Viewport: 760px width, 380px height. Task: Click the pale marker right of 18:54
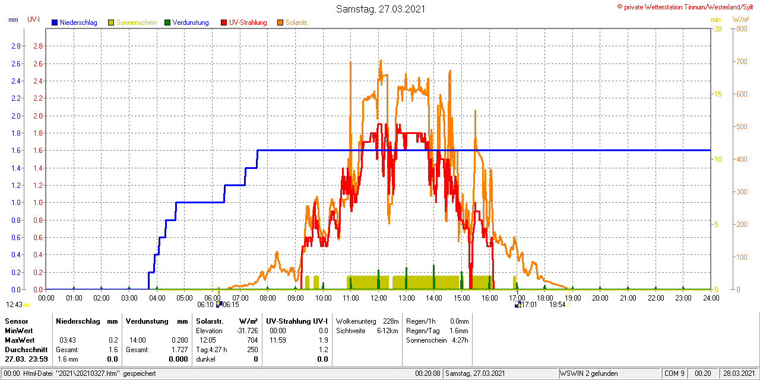569,305
